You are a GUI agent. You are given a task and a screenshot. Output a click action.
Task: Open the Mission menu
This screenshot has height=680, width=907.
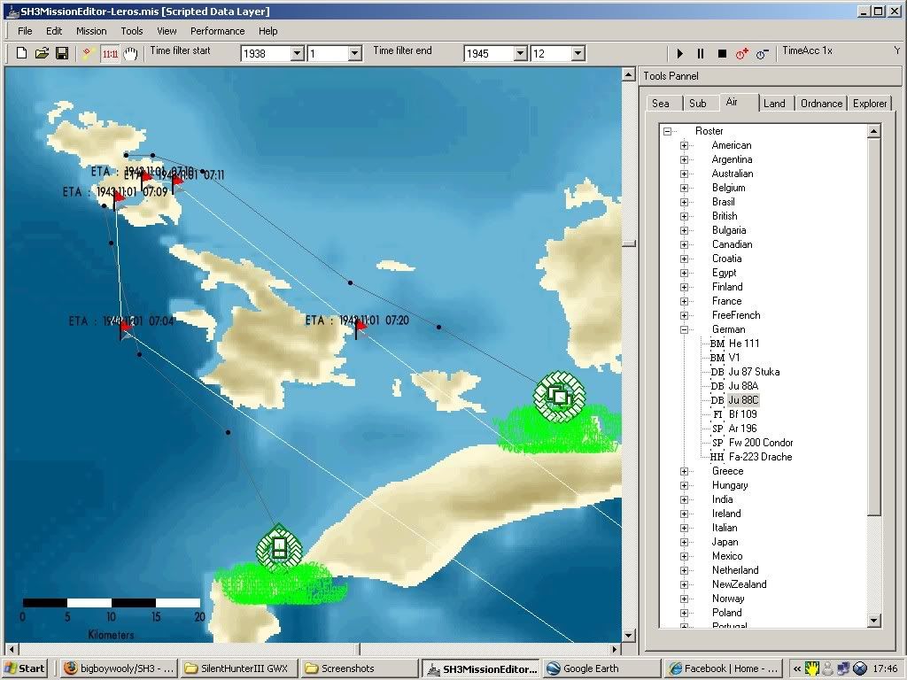click(x=91, y=31)
